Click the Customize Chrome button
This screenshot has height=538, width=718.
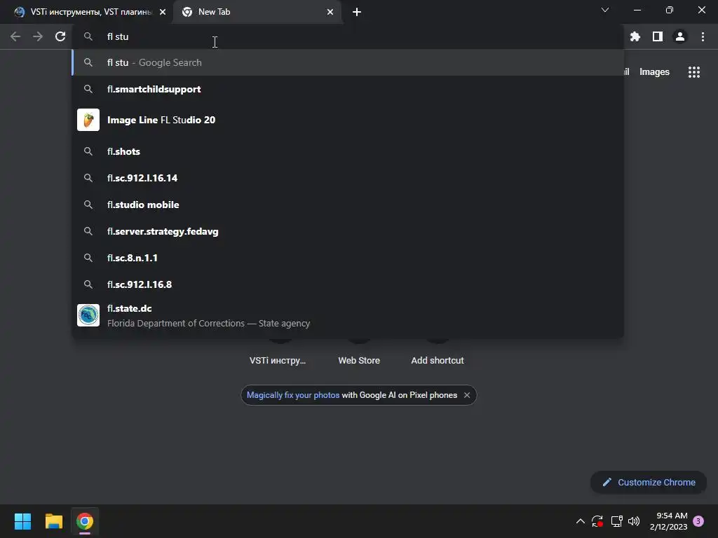pos(649,482)
